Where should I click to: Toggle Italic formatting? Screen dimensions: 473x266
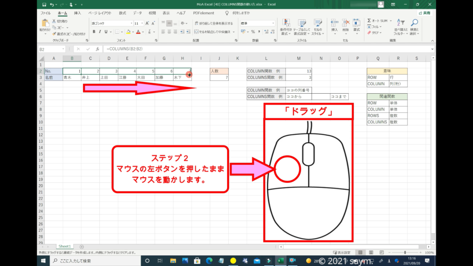(x=100, y=32)
